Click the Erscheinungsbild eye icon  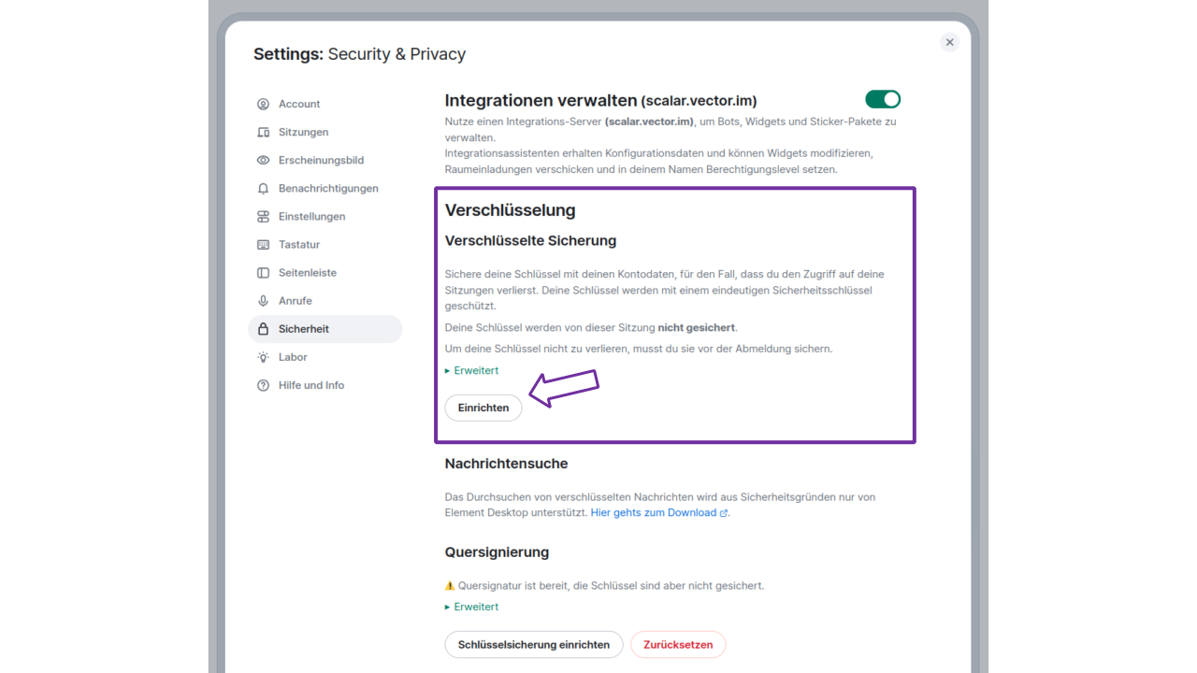point(263,160)
